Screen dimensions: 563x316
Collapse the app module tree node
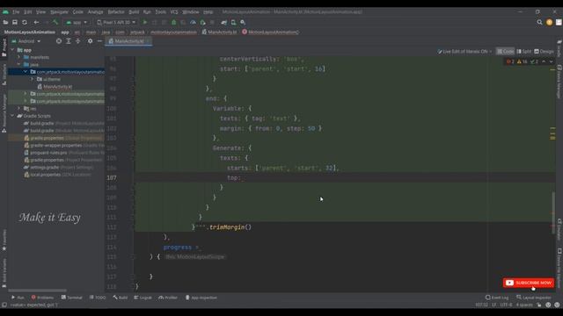click(x=13, y=50)
